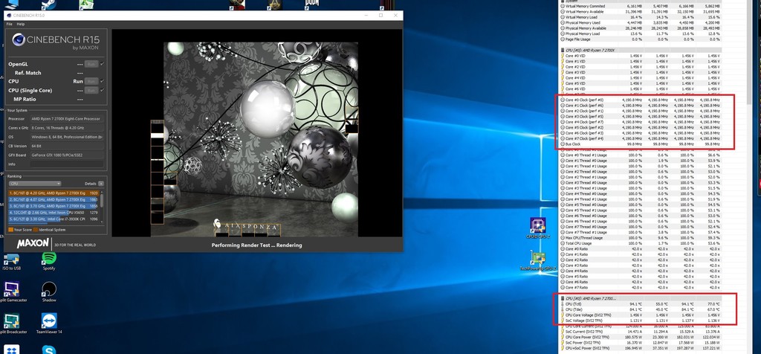Click the Run button next to CPU

pos(91,82)
